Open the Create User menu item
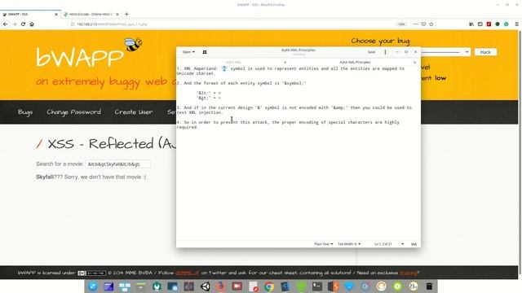 (134, 112)
